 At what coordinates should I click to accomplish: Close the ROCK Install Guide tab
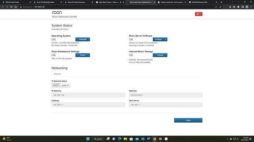click(30, 2)
